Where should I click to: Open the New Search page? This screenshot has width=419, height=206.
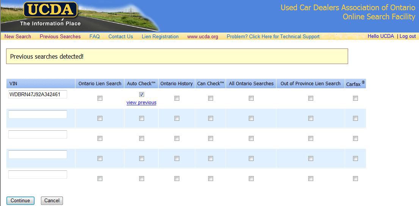click(x=18, y=37)
